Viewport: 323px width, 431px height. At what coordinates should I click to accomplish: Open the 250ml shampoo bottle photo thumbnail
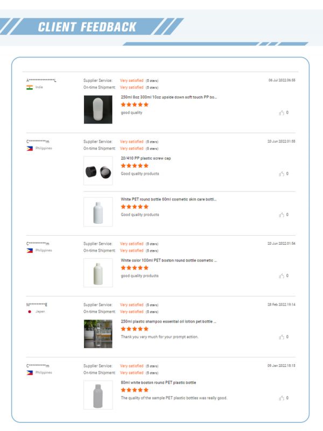pyautogui.click(x=98, y=334)
